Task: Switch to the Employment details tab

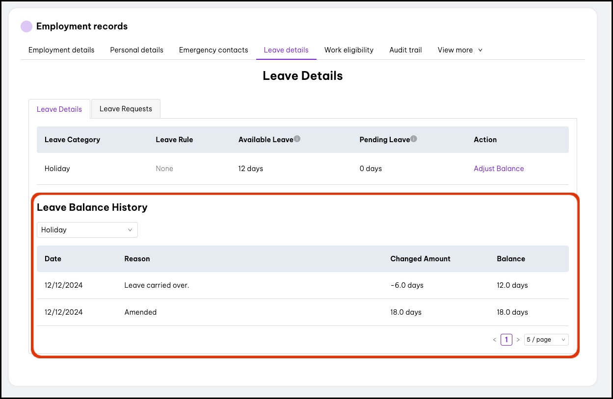Action: (61, 50)
